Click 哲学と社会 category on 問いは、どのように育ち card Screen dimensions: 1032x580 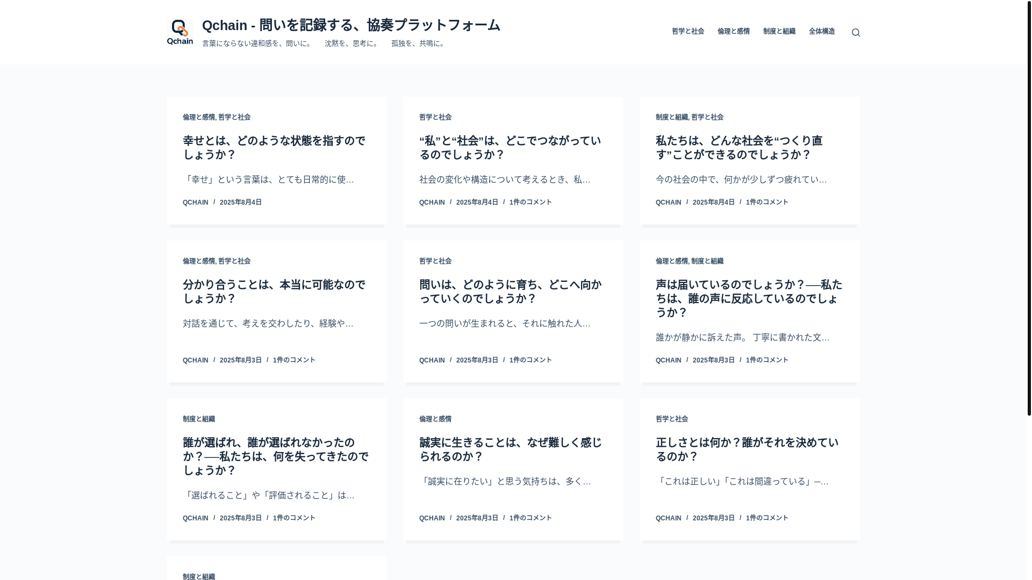435,261
